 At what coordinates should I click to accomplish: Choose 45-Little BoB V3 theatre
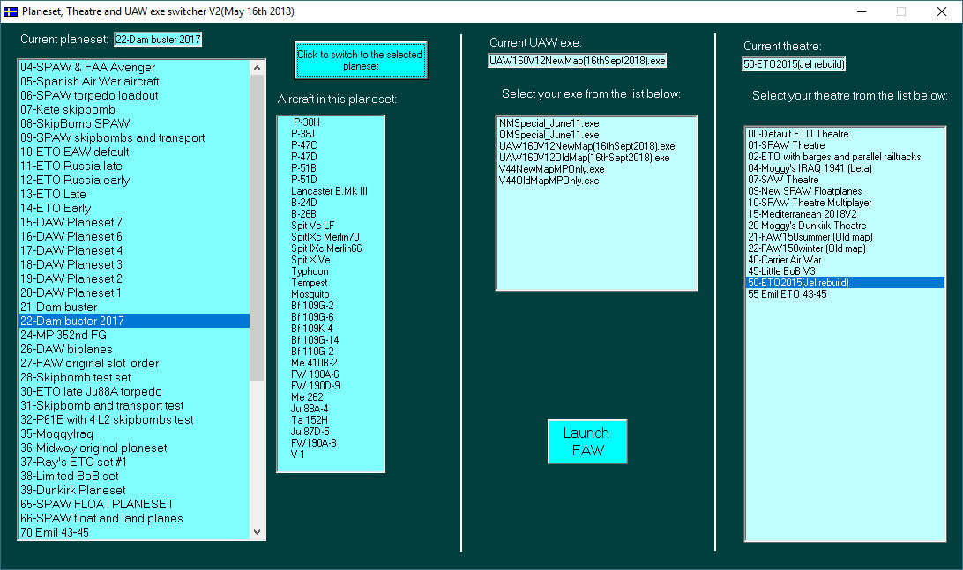point(845,271)
